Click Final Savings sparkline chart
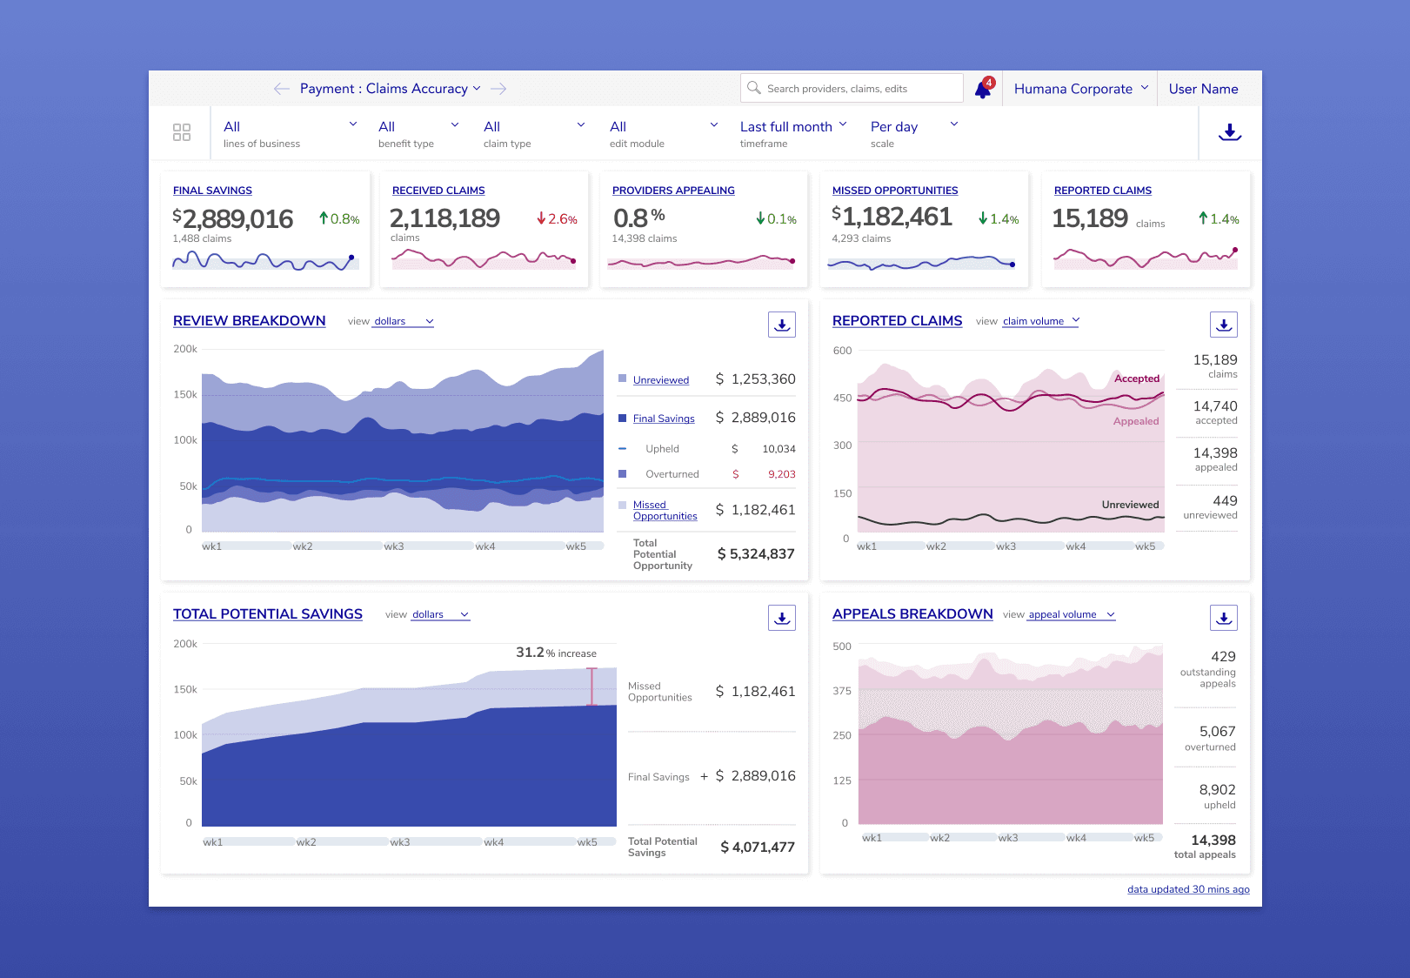Screen dimensions: 1410x978 [x=264, y=260]
